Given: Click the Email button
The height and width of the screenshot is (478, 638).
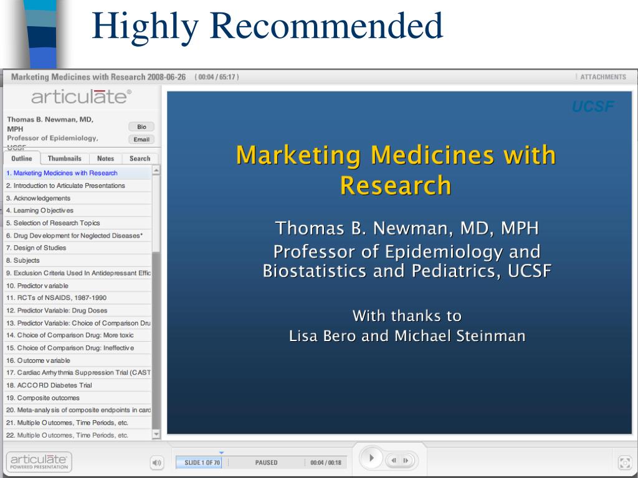Looking at the screenshot, I should [141, 139].
